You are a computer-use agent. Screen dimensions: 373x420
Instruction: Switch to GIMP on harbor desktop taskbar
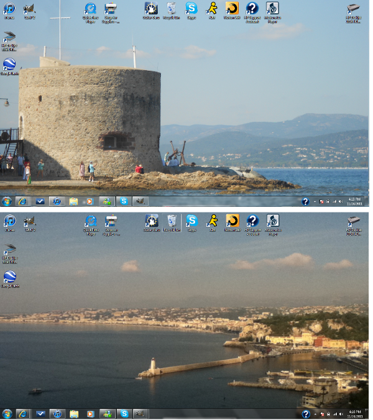click(140, 414)
